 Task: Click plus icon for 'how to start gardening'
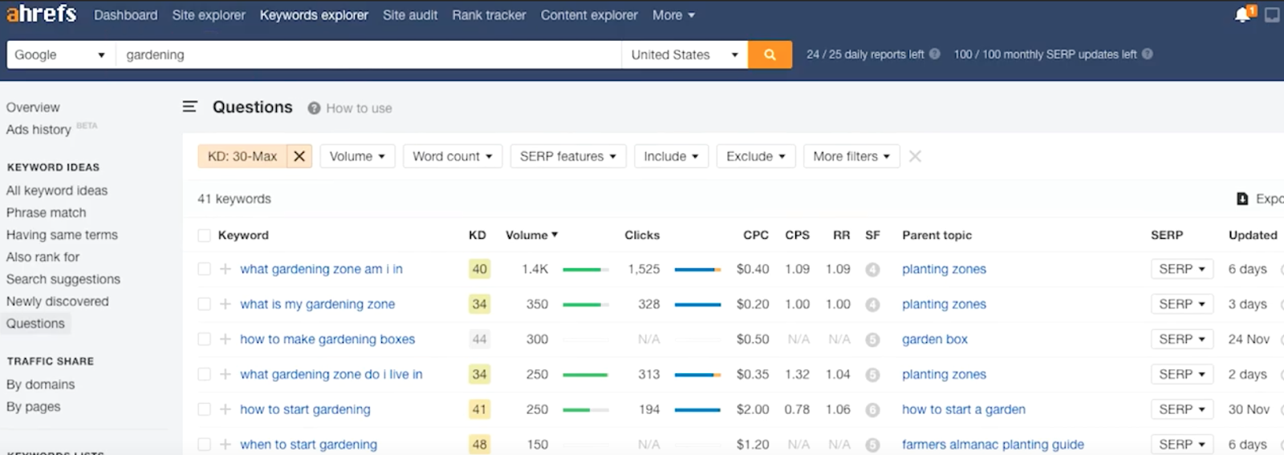[226, 409]
